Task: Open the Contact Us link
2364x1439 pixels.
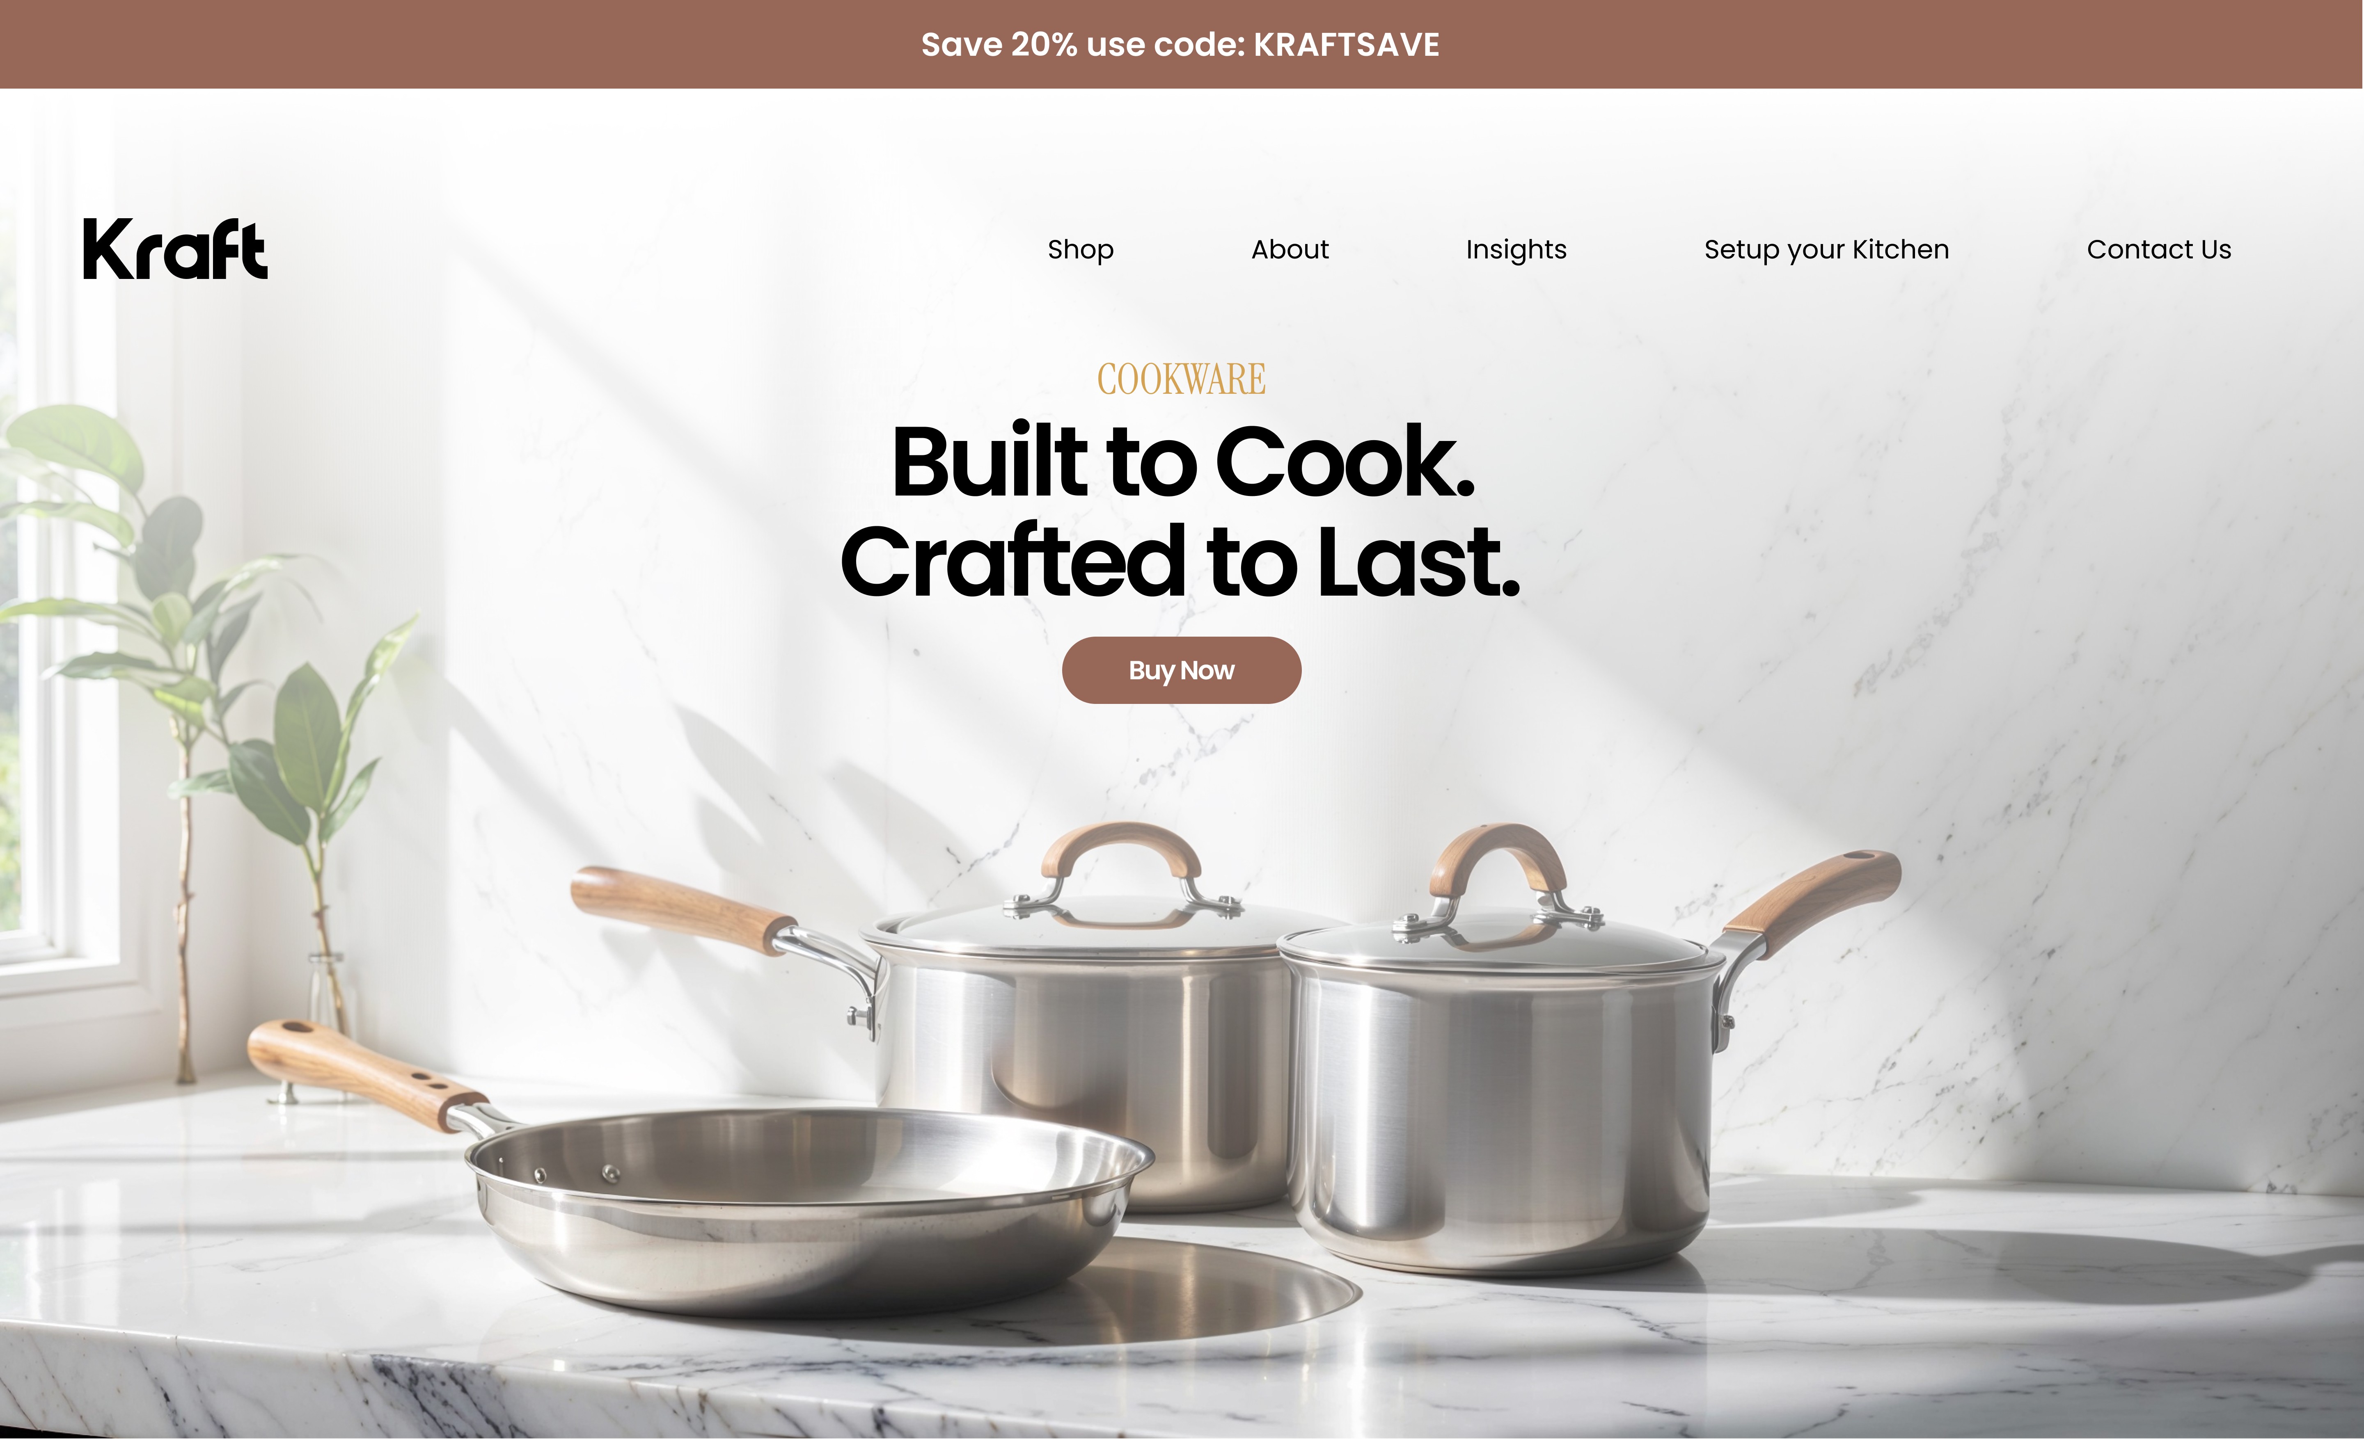Action: click(x=2159, y=249)
